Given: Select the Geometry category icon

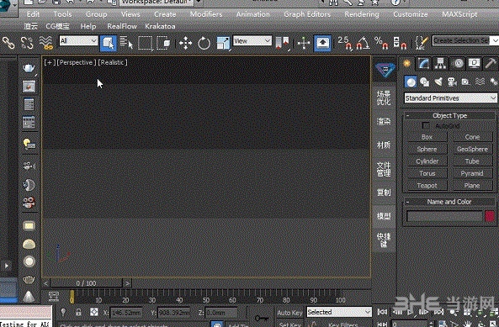Looking at the screenshot, I should point(411,82).
